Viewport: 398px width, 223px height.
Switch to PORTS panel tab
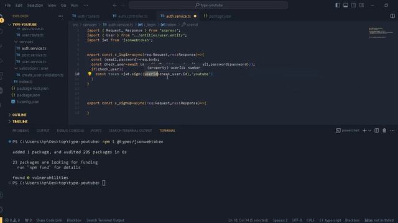pyautogui.click(x=96, y=131)
